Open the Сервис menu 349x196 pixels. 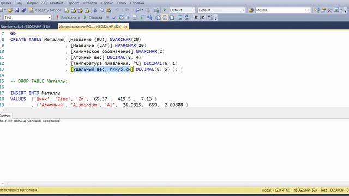tap(107, 3)
